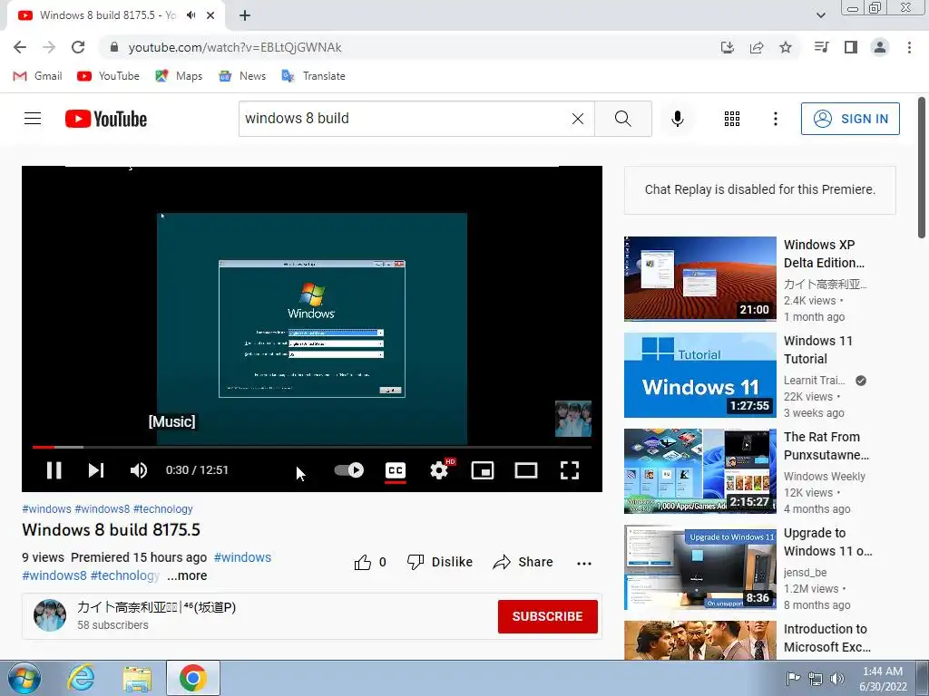Screen dimensions: 929x696
Task: Open more actions ellipsis under video
Action: click(584, 564)
